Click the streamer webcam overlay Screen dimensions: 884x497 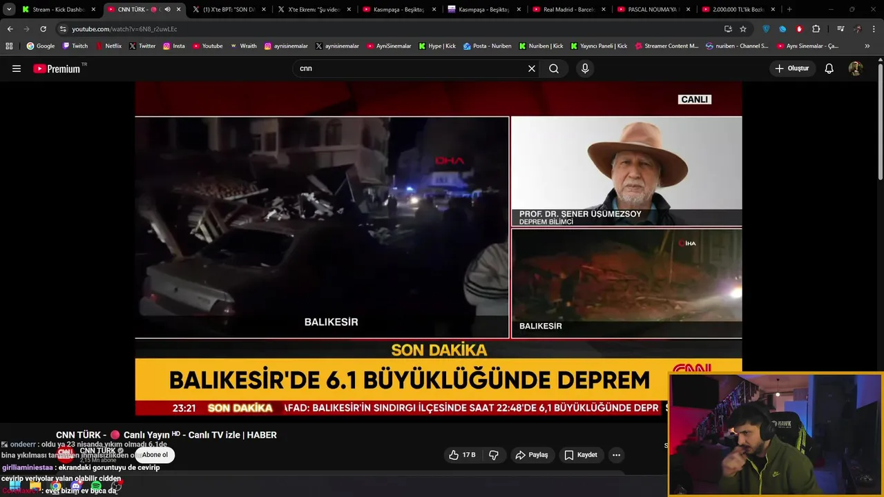(x=776, y=435)
